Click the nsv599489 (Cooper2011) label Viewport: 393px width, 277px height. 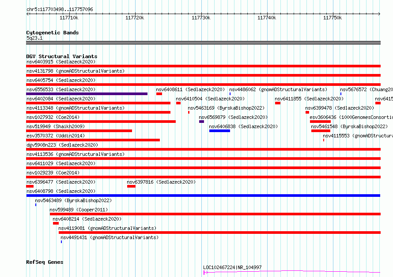(79, 210)
